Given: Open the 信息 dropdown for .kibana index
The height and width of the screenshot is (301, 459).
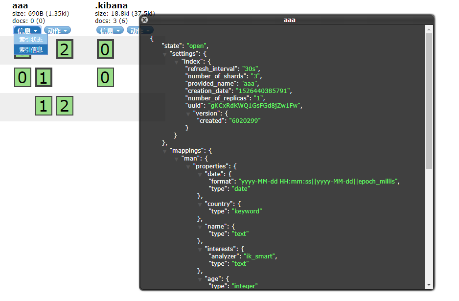Looking at the screenshot, I should point(110,30).
